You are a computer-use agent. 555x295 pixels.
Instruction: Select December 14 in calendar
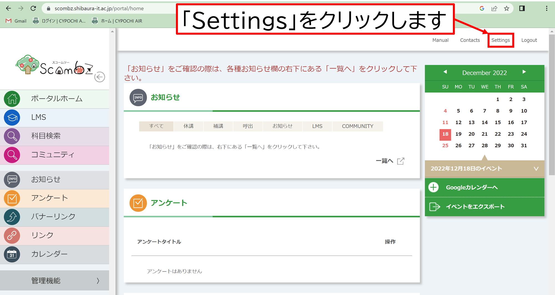[x=485, y=123]
